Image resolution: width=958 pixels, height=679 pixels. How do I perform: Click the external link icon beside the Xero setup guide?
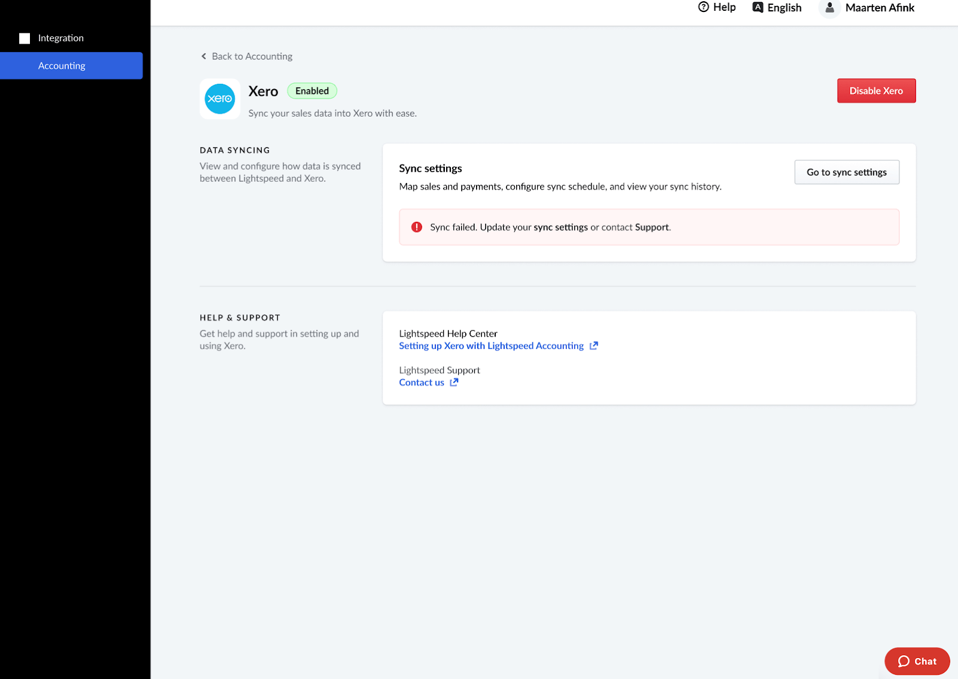(593, 345)
